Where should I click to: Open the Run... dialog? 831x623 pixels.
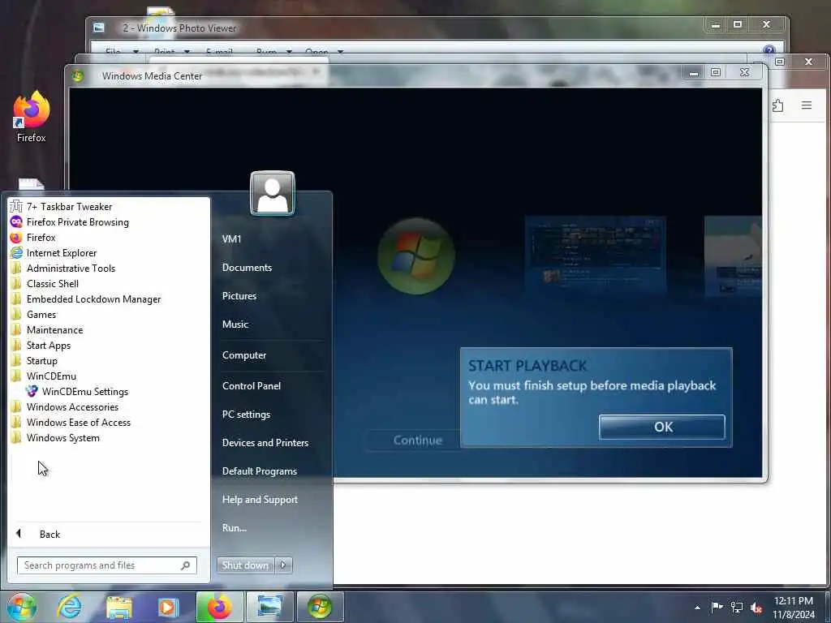coord(235,527)
